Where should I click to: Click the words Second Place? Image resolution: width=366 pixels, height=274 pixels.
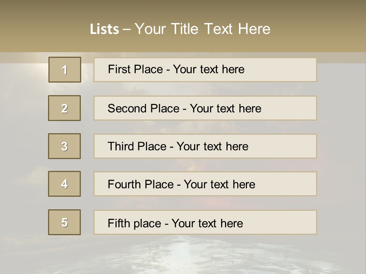(x=144, y=108)
